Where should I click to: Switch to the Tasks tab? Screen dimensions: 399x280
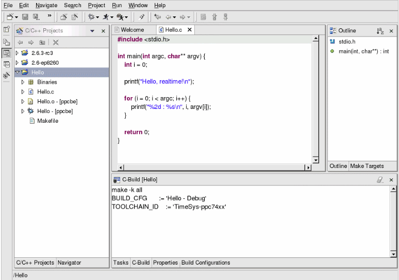click(121, 263)
